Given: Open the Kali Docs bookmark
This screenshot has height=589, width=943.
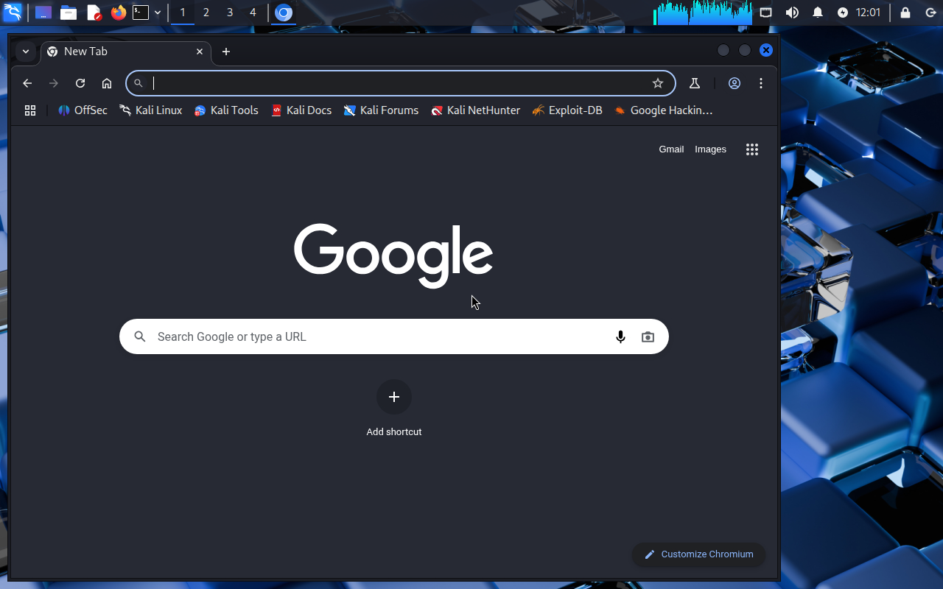Looking at the screenshot, I should (x=301, y=110).
